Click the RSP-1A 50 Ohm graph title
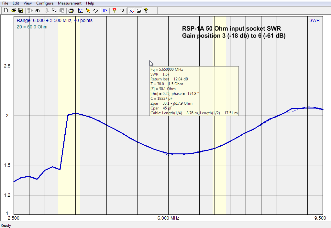 [231, 29]
